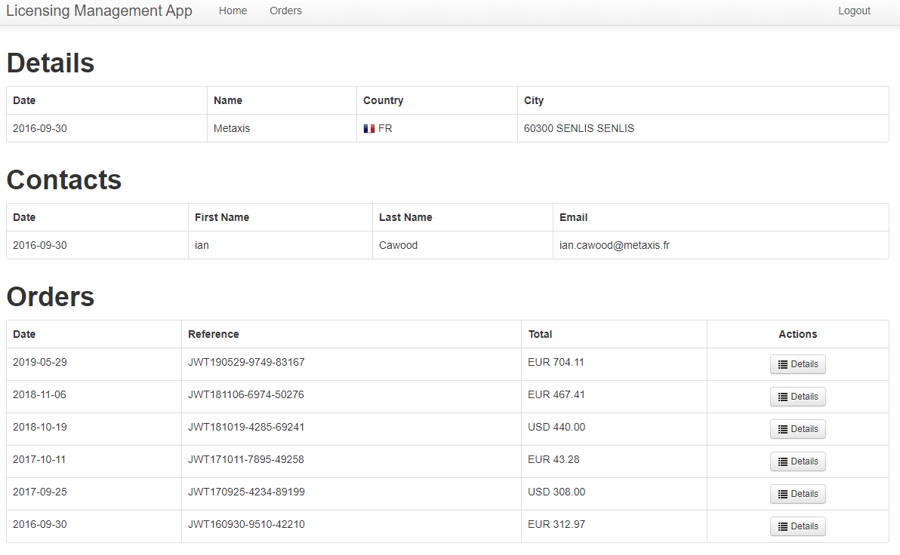View Details of the 2016-09-30 order
The image size is (900, 555).
[797, 526]
